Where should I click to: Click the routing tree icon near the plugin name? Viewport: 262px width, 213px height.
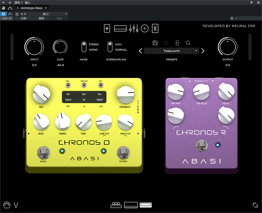[x=10, y=8]
